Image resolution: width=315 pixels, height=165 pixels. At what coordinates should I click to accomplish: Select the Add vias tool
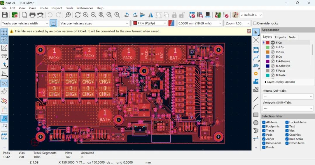click(x=256, y=74)
